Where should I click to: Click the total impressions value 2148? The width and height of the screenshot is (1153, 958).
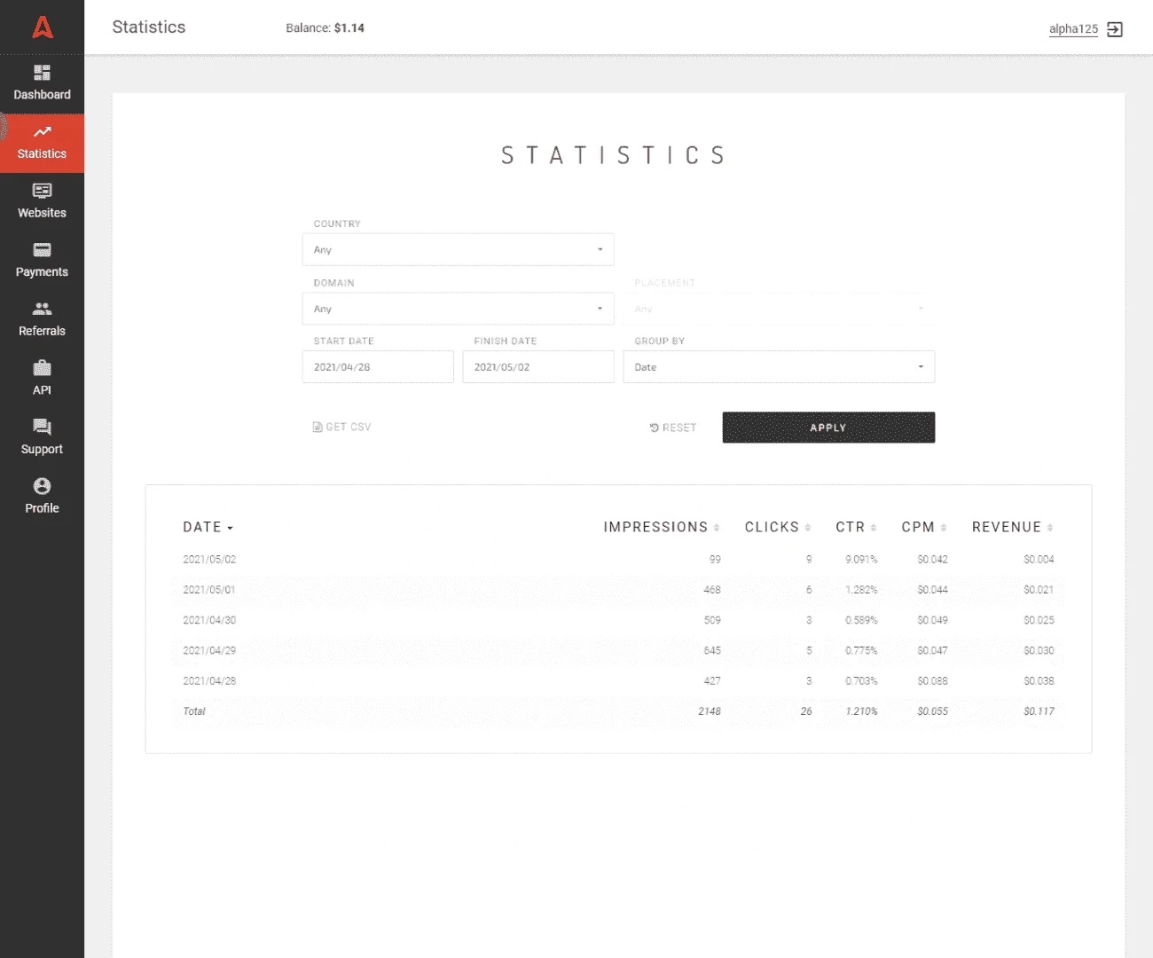710,711
